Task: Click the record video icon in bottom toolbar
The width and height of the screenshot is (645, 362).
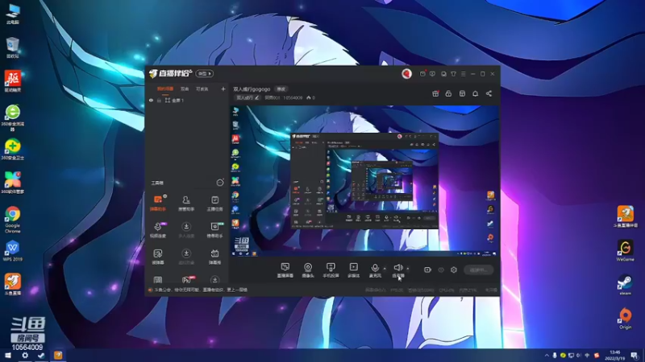Action: [x=427, y=269]
